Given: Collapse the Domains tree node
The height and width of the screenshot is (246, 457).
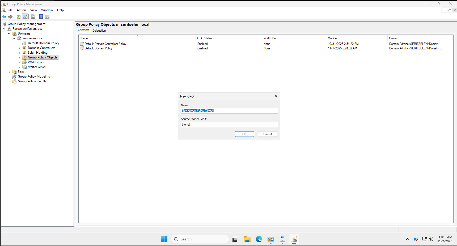Looking at the screenshot, I should point(9,34).
